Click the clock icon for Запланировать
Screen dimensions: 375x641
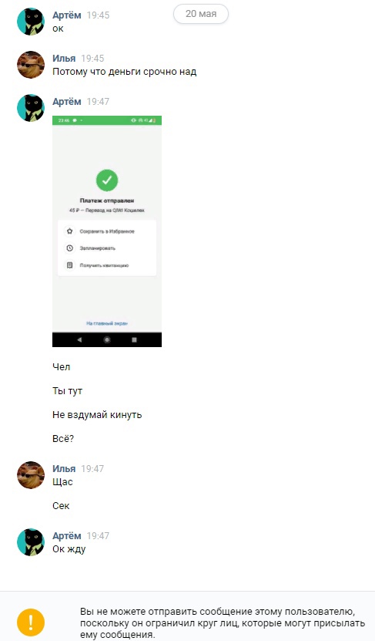[x=70, y=248]
